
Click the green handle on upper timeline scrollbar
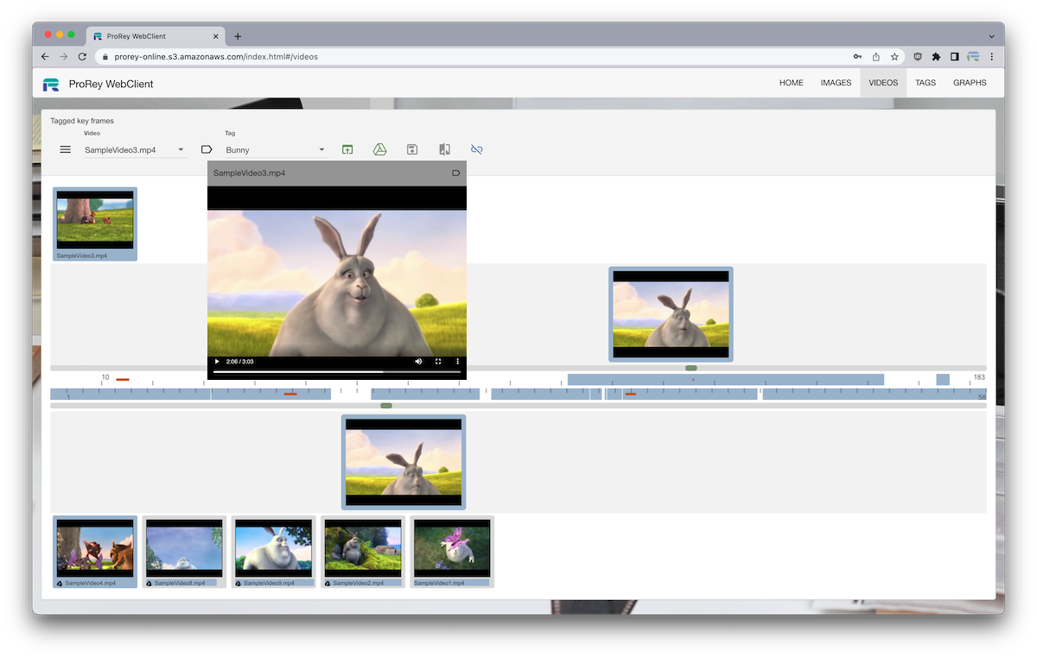click(x=691, y=368)
